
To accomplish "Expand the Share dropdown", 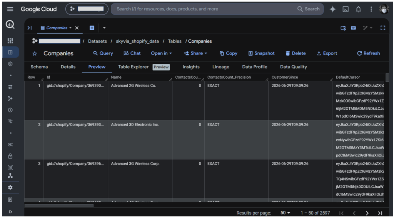I will point(195,53).
